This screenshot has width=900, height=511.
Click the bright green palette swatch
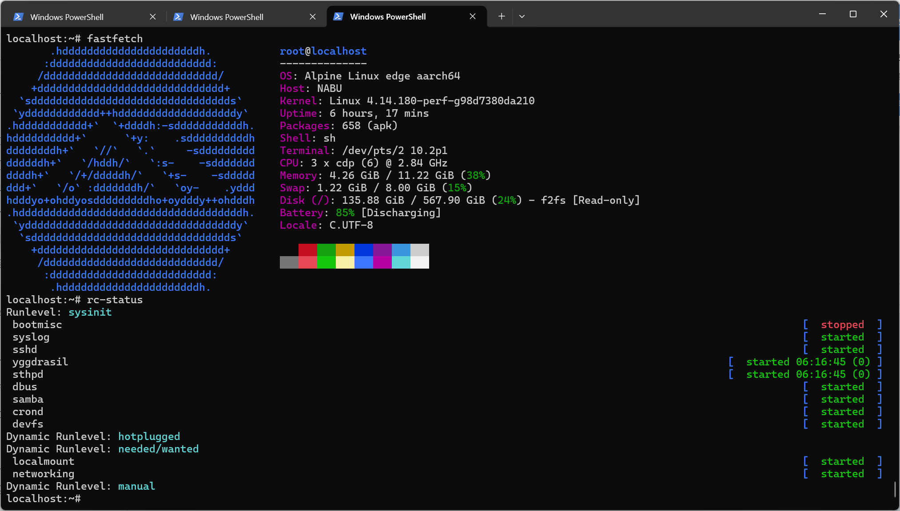pyautogui.click(x=326, y=262)
